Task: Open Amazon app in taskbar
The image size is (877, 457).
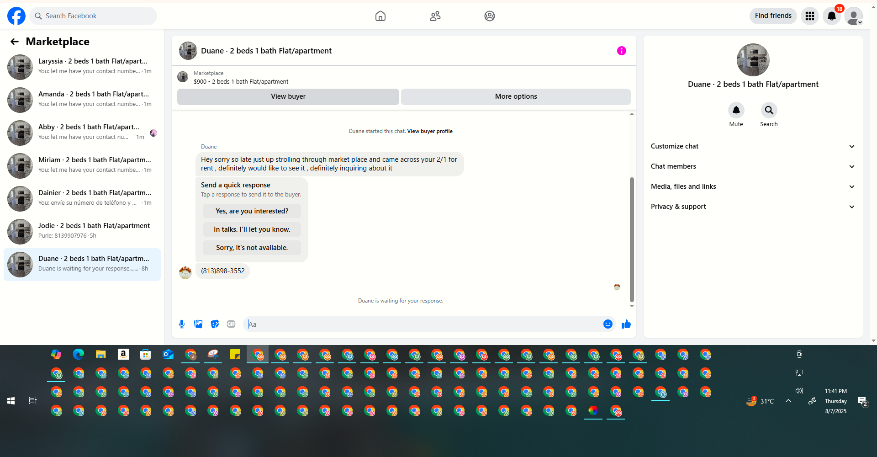Action: 123,354
